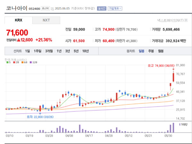The width and height of the screenshot is (192, 144).
Task: Click the 04/08 date axis label
Action: pos(69,136)
